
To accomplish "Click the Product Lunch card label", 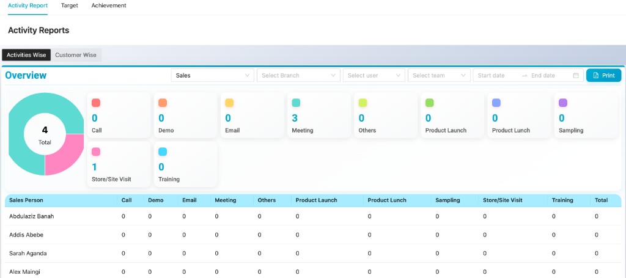I will pos(511,130).
